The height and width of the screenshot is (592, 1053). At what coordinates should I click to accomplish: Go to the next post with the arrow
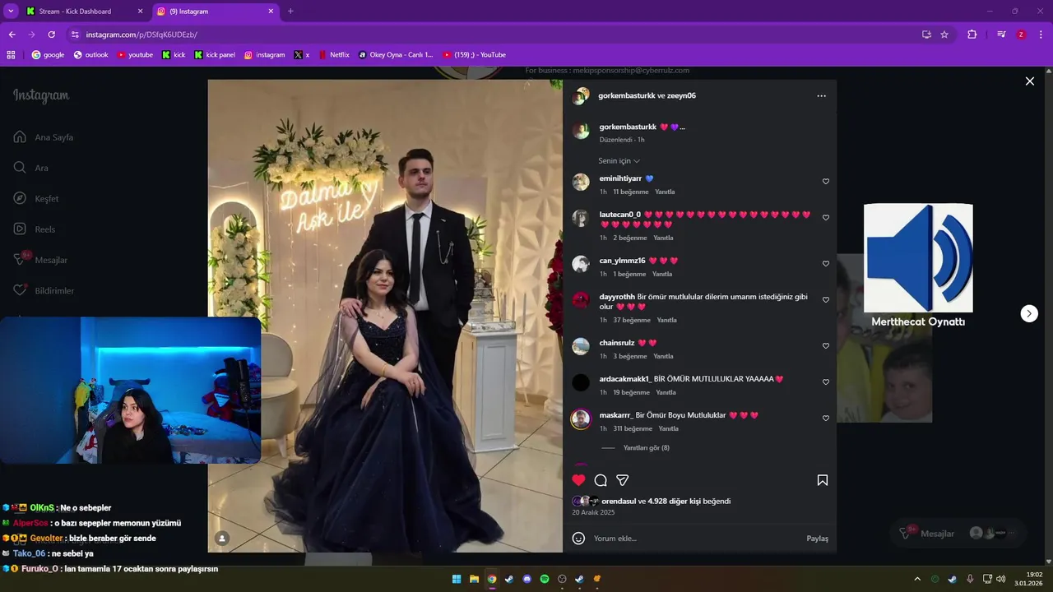coord(1029,313)
